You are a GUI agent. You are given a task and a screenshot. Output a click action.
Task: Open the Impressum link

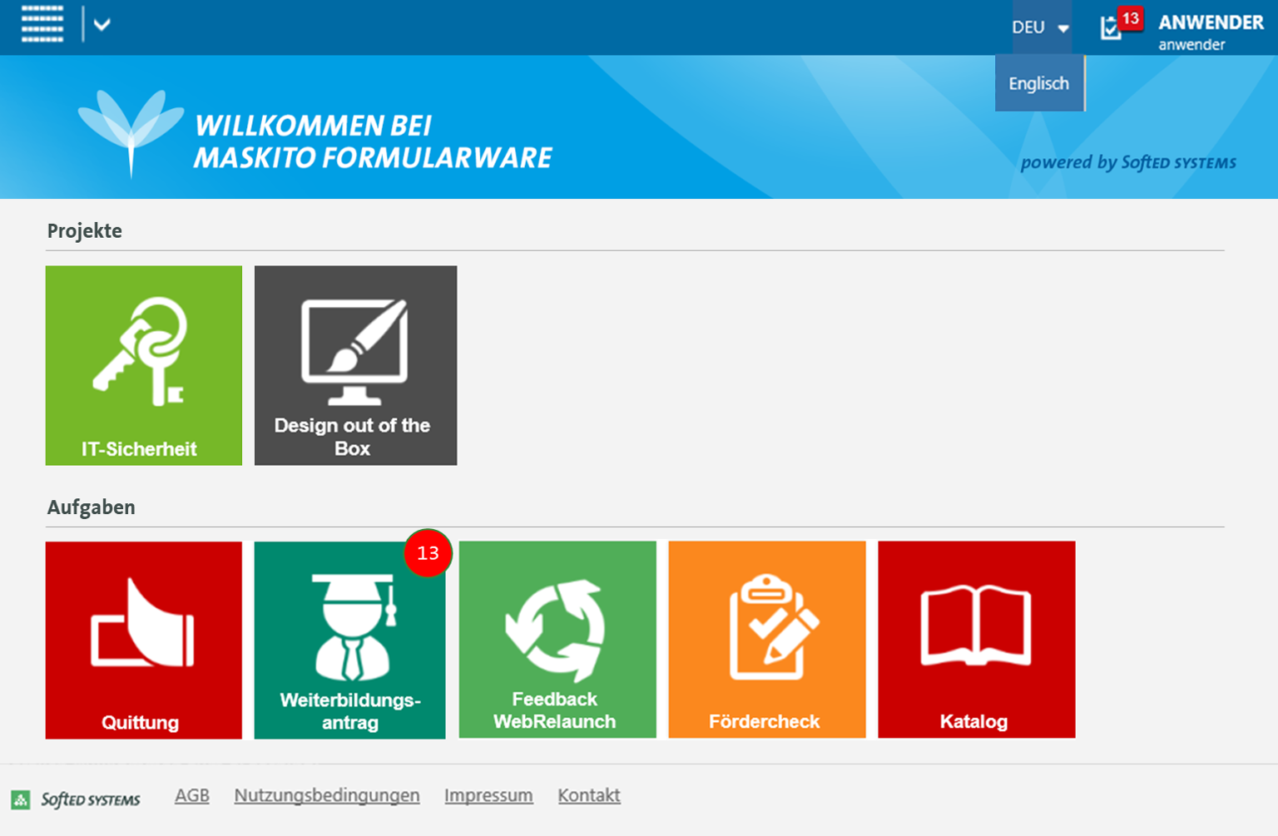(488, 795)
